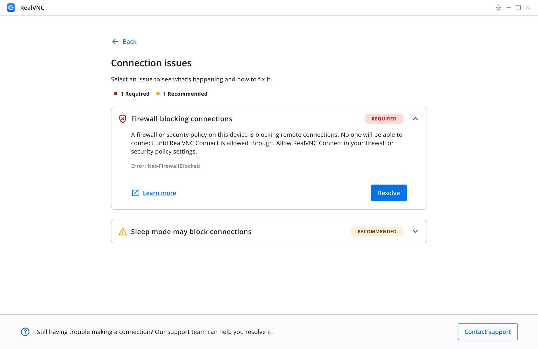Click the firewall description paragraph
This screenshot has height=349, width=538.
tap(267, 143)
